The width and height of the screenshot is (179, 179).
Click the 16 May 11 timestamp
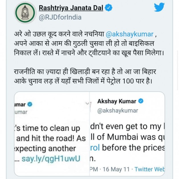(x=116, y=169)
